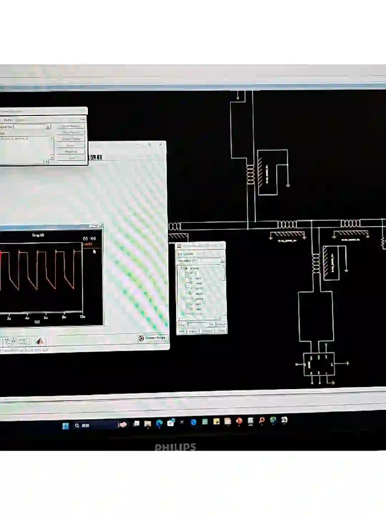Open Microsoft Store from the taskbar

coord(171,423)
